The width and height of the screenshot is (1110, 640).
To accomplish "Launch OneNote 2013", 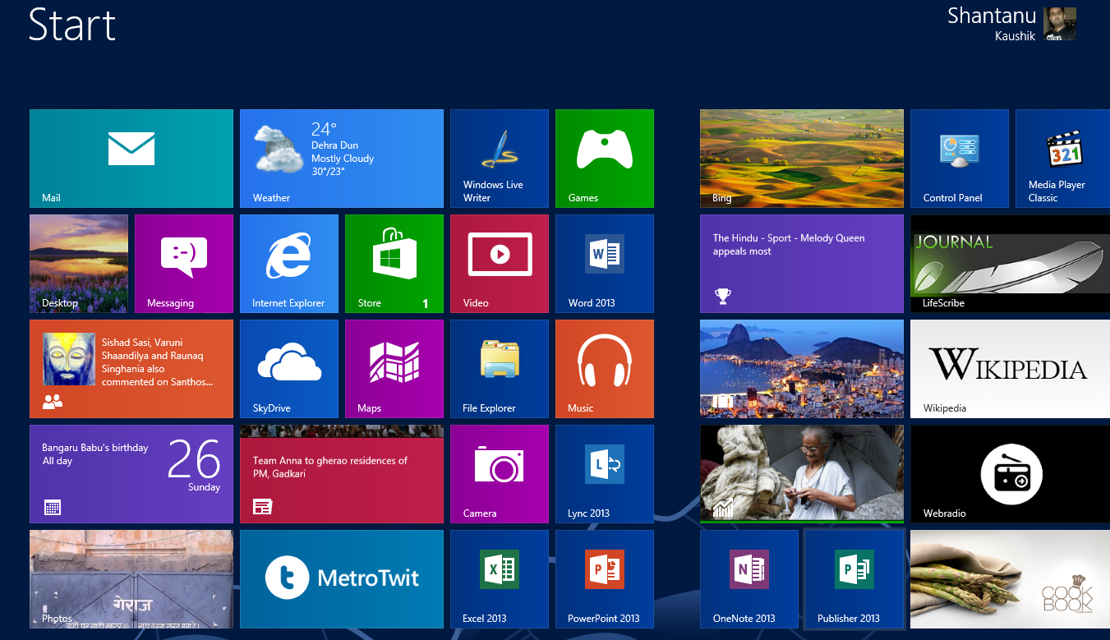I will point(749,579).
